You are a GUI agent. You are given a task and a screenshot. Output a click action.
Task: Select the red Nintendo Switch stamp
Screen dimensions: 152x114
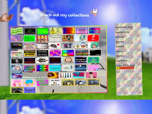pos(93,38)
